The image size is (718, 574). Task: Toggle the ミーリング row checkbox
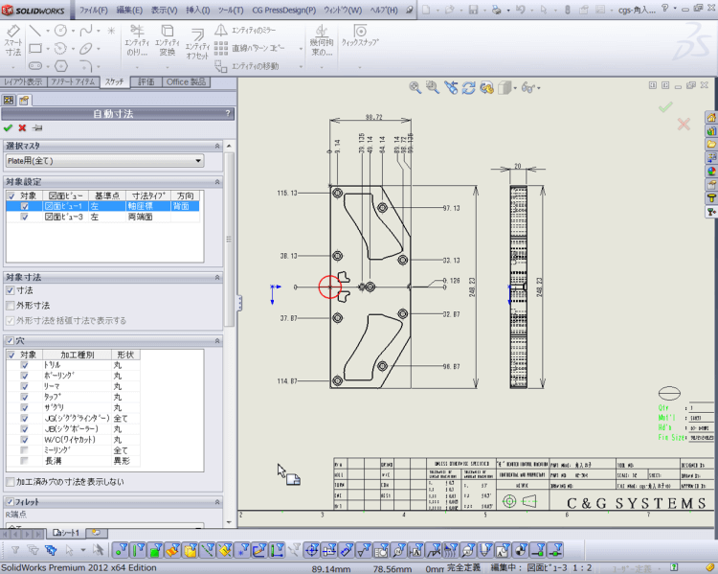25,450
